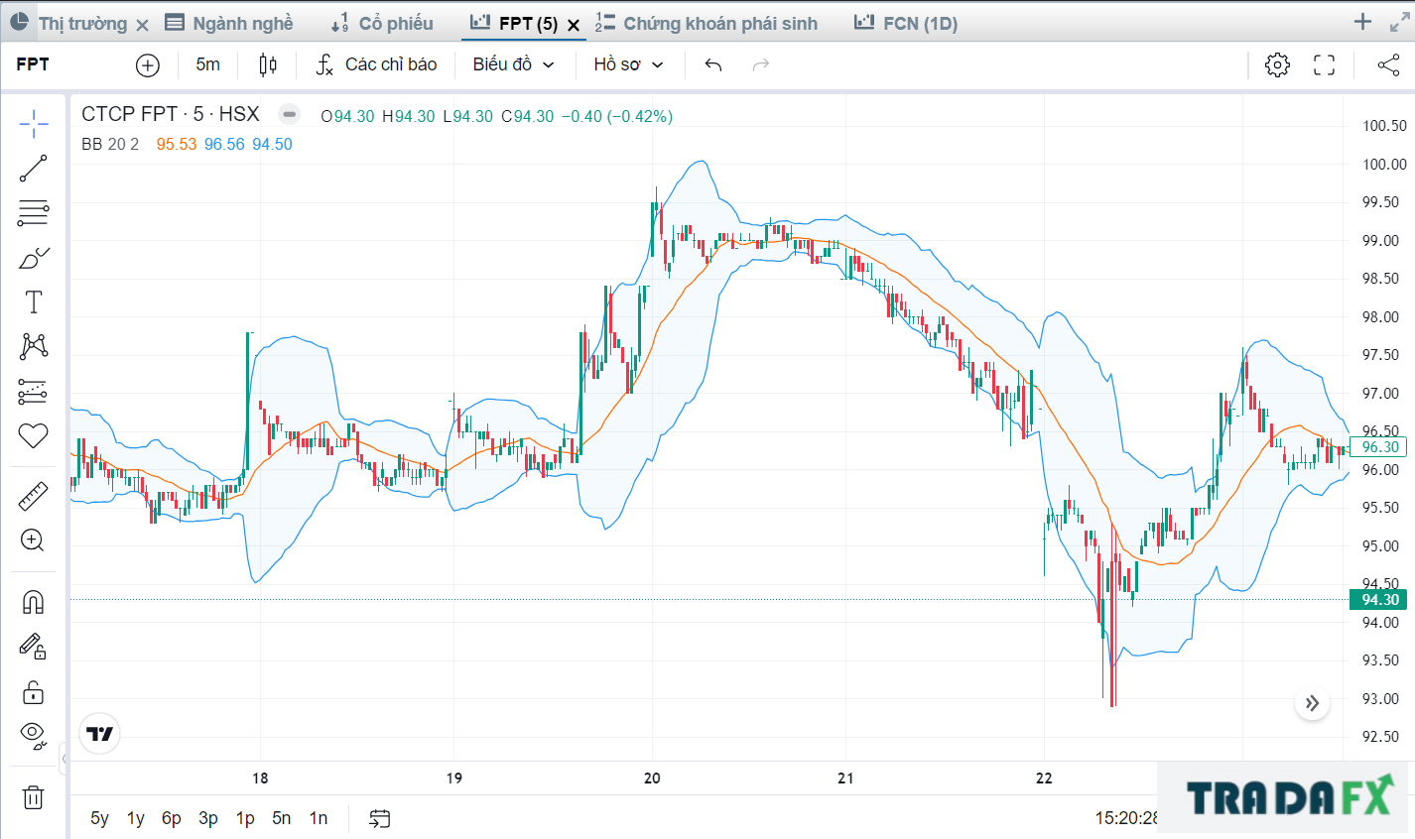The width and height of the screenshot is (1415, 839).
Task: Switch chart to fullscreen mode
Action: pyautogui.click(x=1324, y=65)
